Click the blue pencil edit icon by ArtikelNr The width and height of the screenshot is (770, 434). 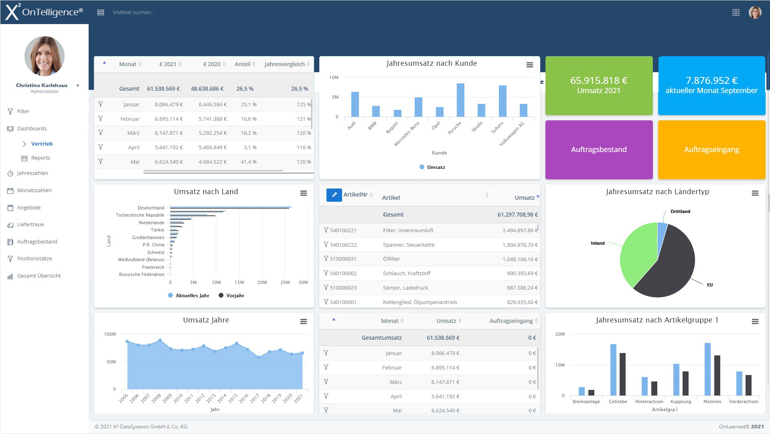point(334,195)
